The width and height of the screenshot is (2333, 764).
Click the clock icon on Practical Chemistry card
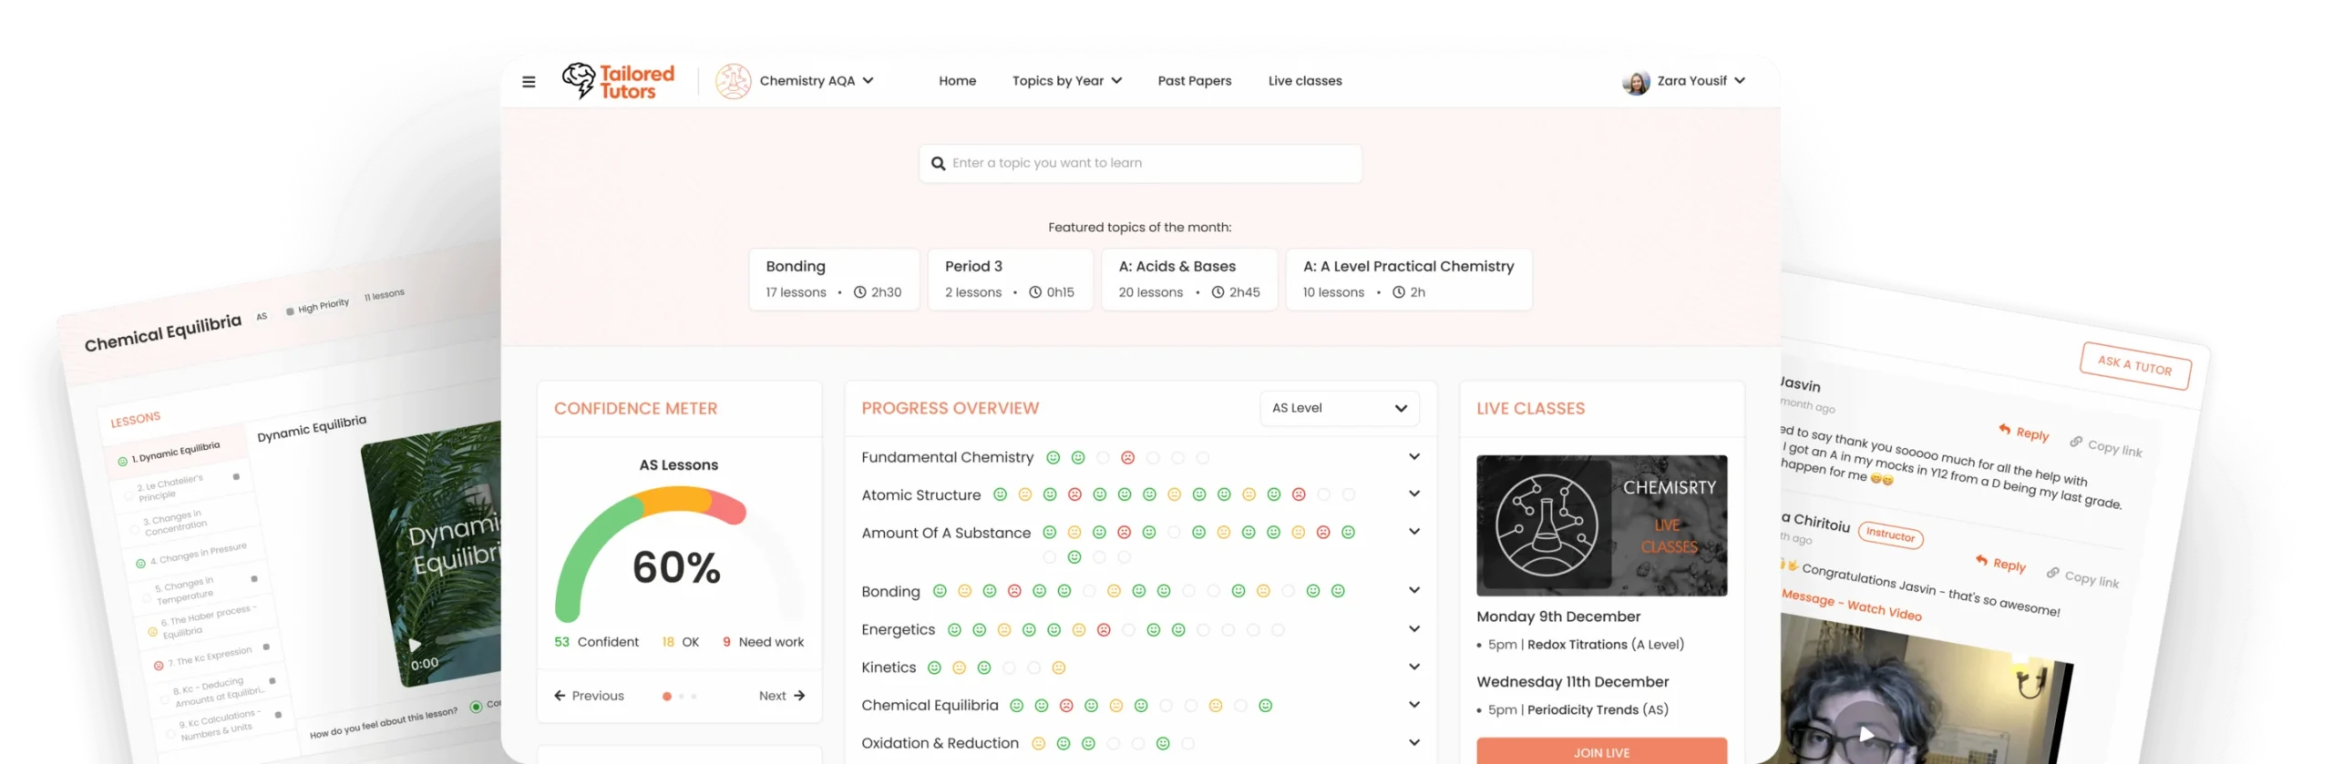pyautogui.click(x=1399, y=292)
